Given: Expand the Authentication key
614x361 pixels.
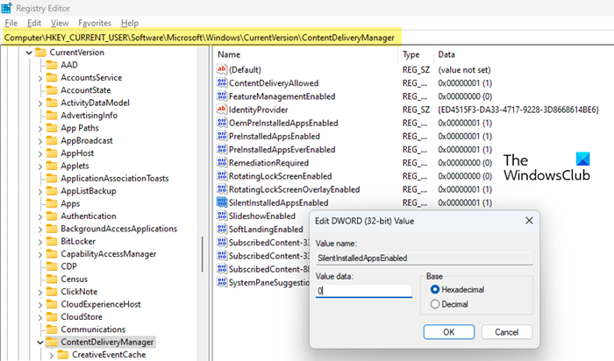Looking at the screenshot, I should pyautogui.click(x=40, y=216).
